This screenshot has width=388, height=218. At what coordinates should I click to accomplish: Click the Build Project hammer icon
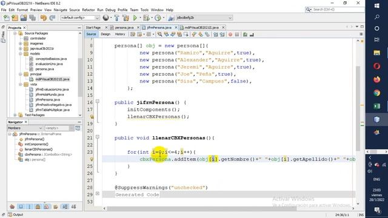click(x=117, y=18)
